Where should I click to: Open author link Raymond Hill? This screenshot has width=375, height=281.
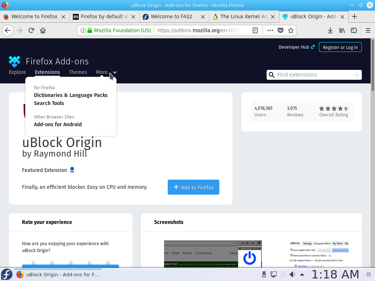(60, 154)
